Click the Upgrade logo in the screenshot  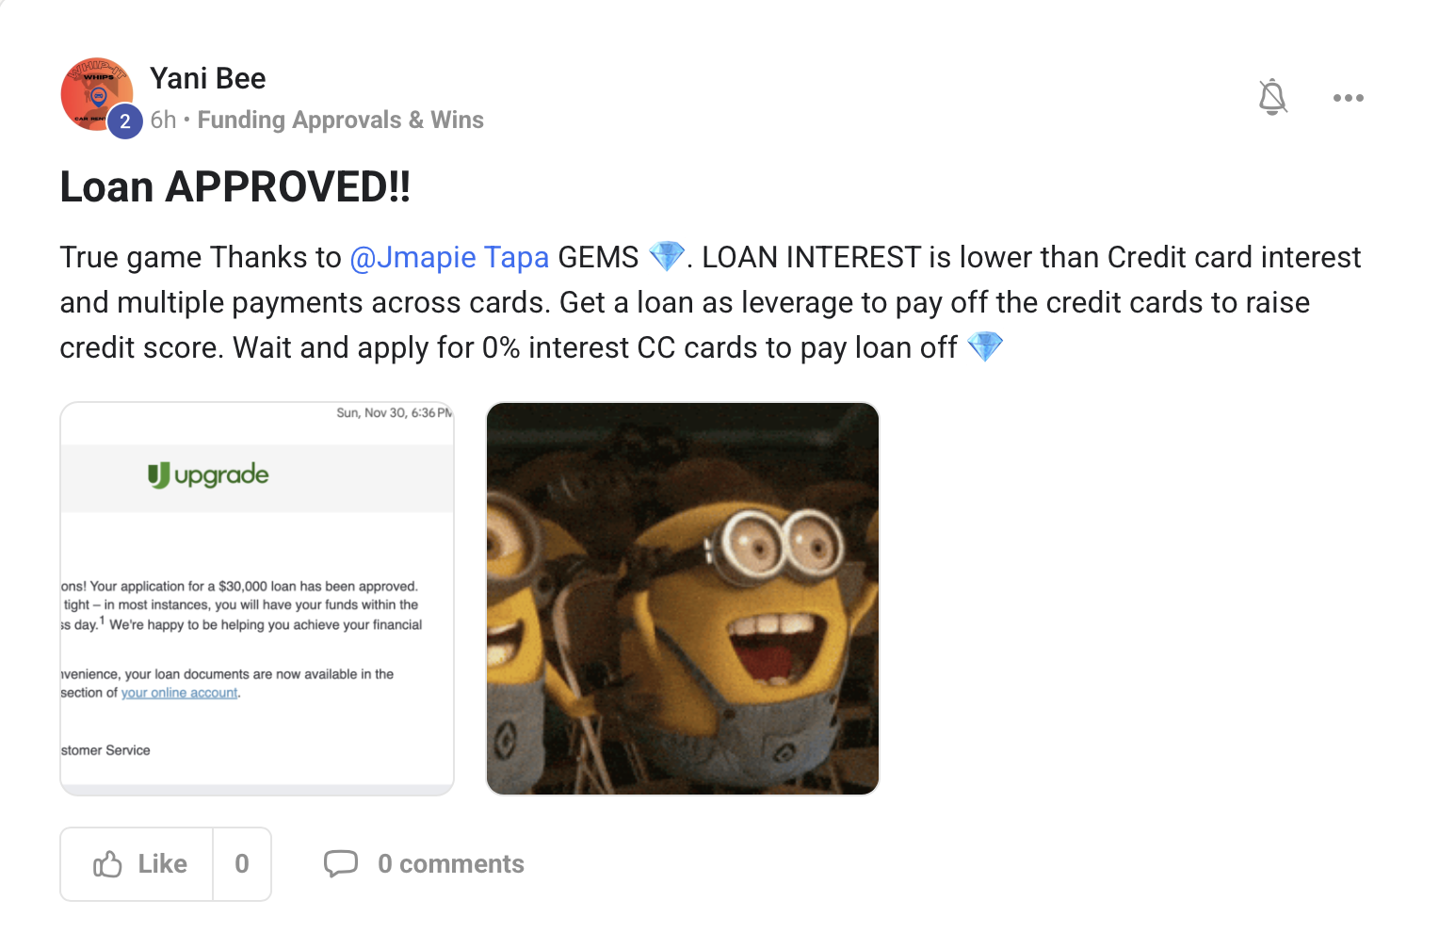(208, 475)
